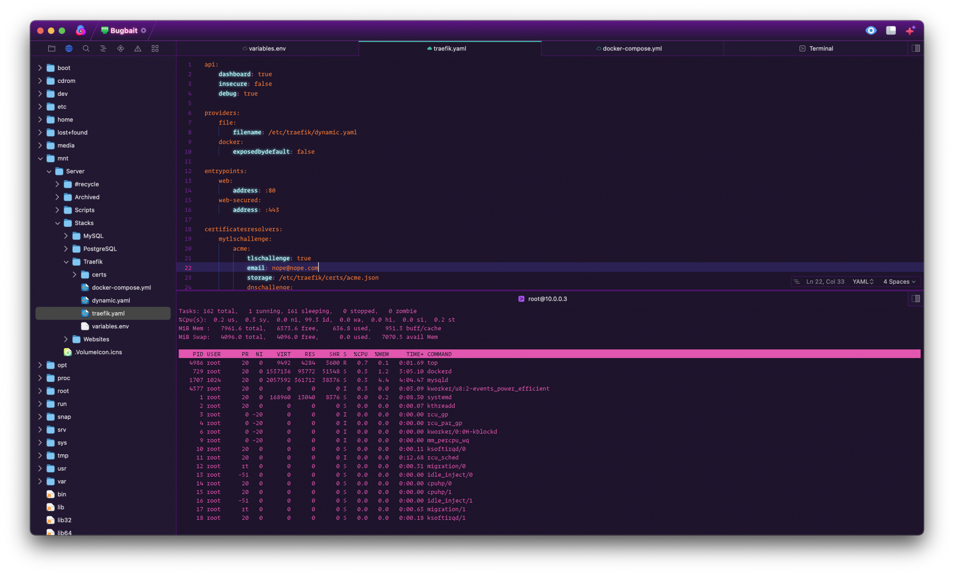Collapse the Server folder chevron
The height and width of the screenshot is (575, 954).
coord(49,171)
